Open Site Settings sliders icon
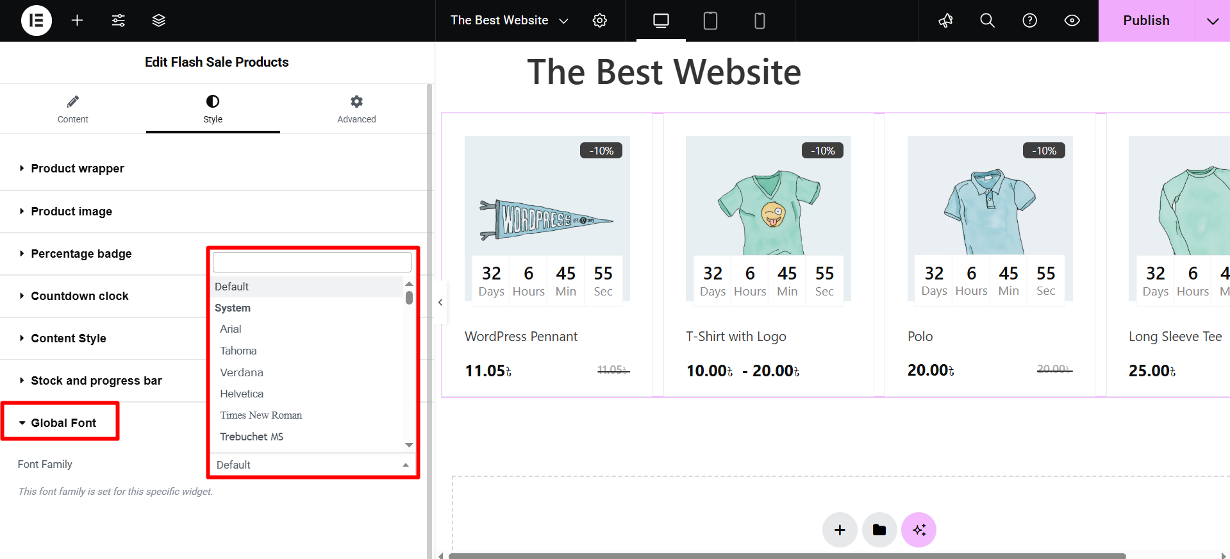 118,21
